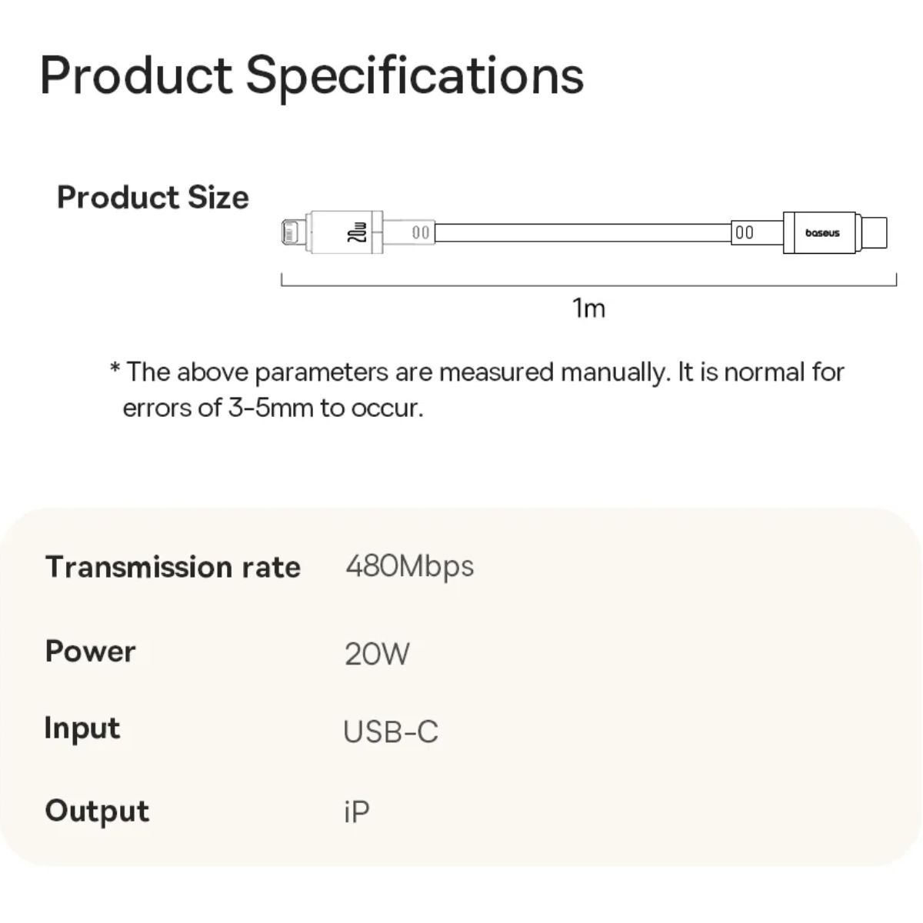Click the iP output value
Image resolution: width=923 pixels, height=923 pixels.
coord(357,811)
